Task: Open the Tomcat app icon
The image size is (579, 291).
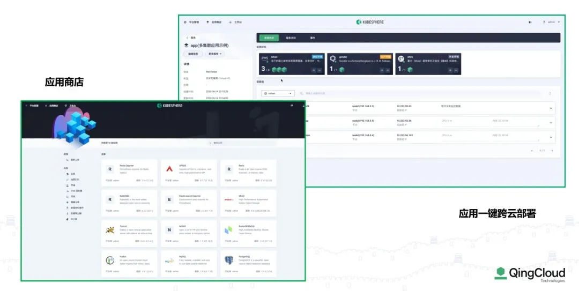Action: pyautogui.click(x=110, y=230)
